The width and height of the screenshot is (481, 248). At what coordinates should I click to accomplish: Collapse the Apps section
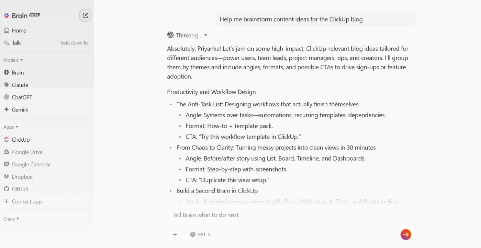click(x=11, y=127)
